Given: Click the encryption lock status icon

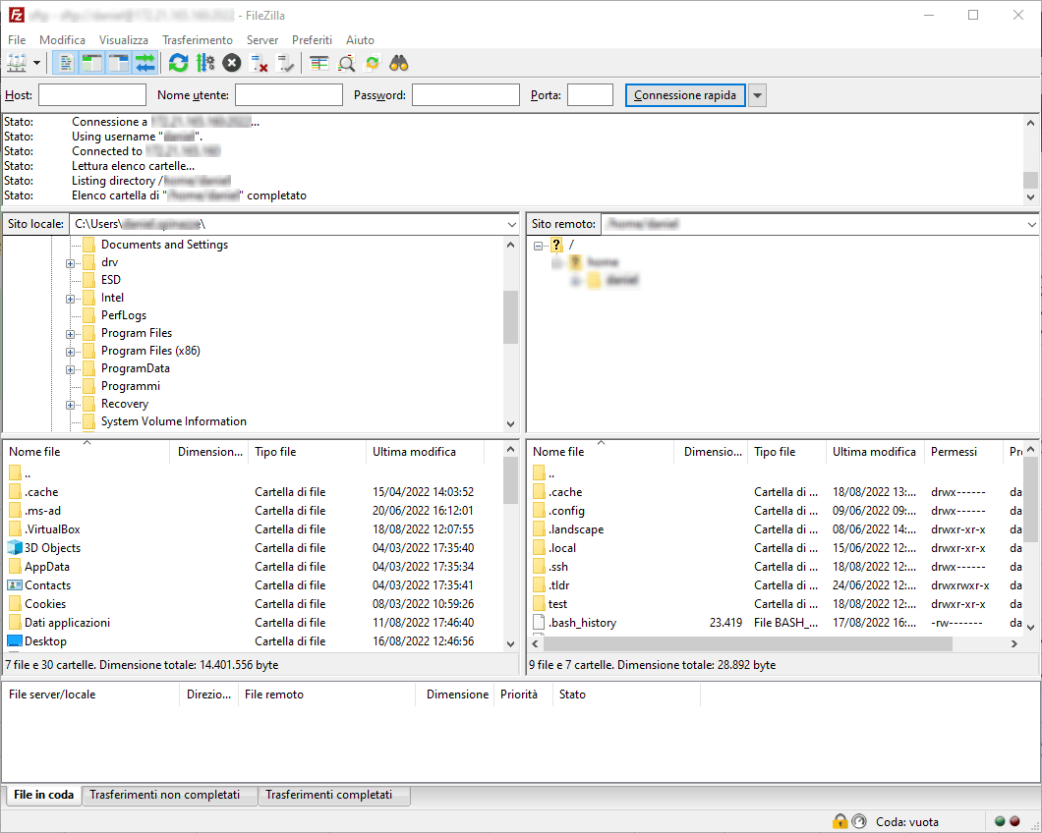Looking at the screenshot, I should pos(839,822).
